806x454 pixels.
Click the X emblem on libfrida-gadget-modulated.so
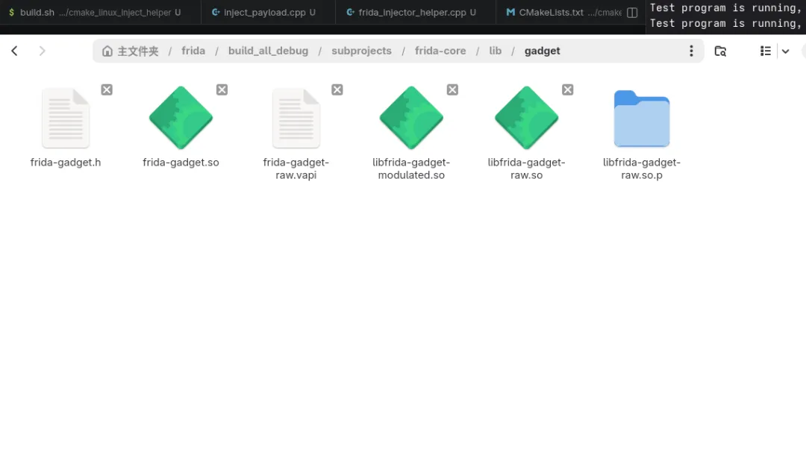coord(452,90)
